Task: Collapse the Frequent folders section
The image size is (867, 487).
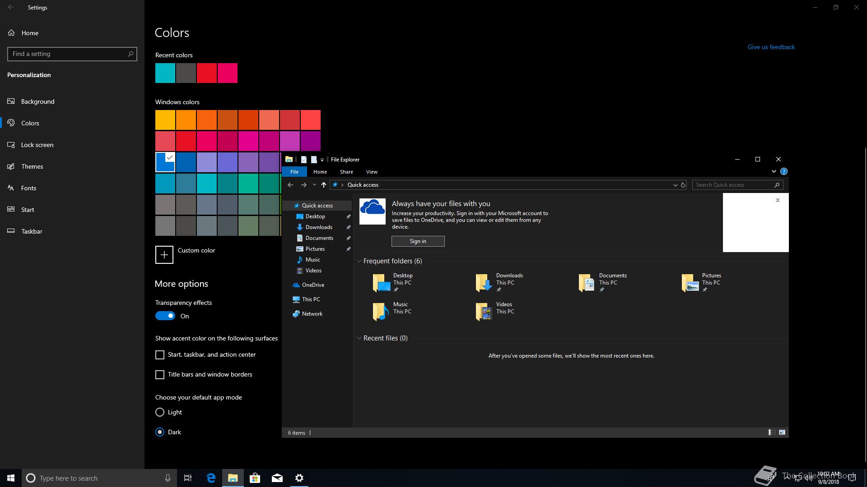Action: (x=359, y=261)
